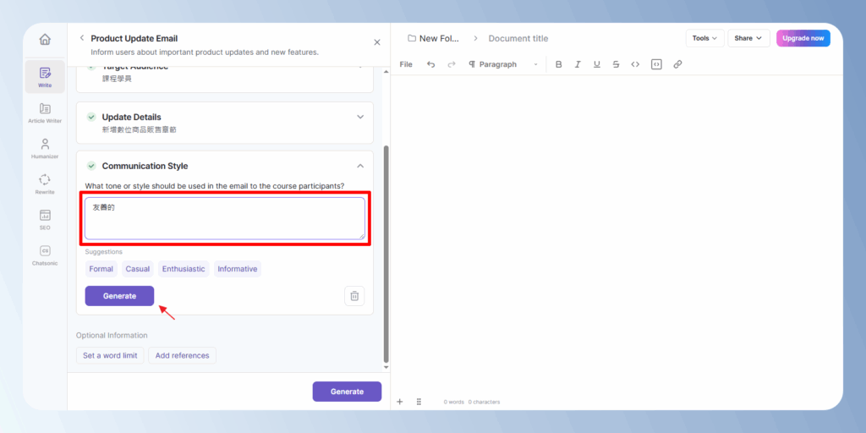
Task: Click the Optional Information label
Action: pos(112,335)
